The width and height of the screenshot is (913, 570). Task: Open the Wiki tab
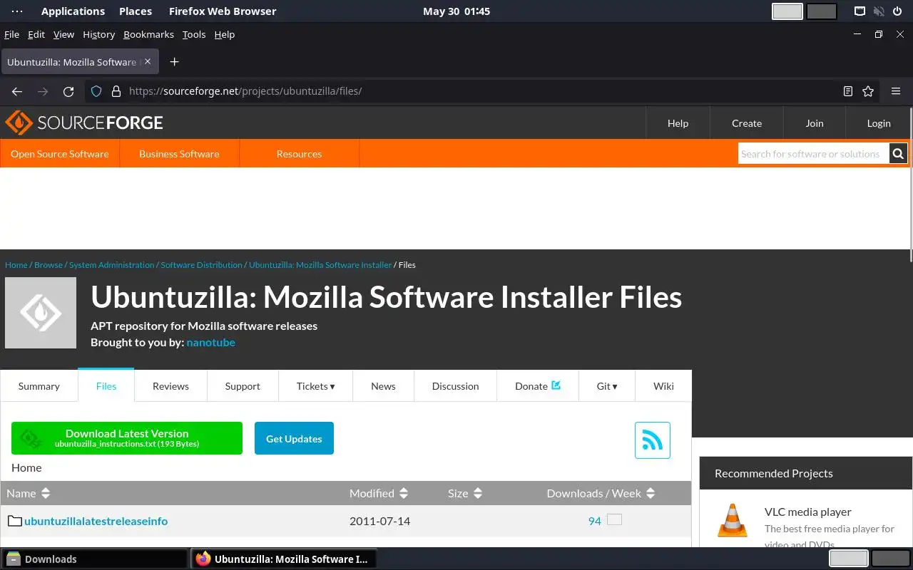tap(663, 386)
